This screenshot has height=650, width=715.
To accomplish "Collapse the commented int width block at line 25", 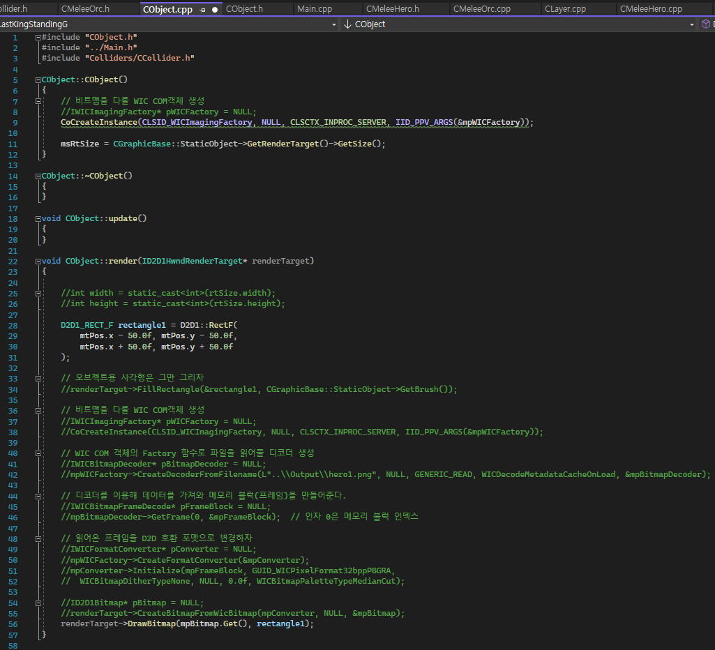I will coord(38,294).
